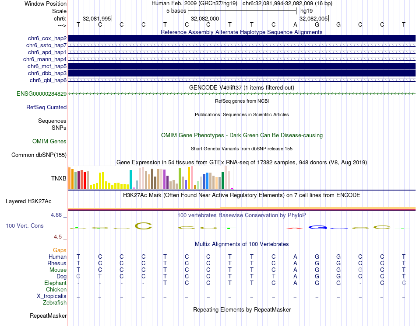
Task: Click the 32,082,005 position marker
Action: pyautogui.click(x=314, y=18)
